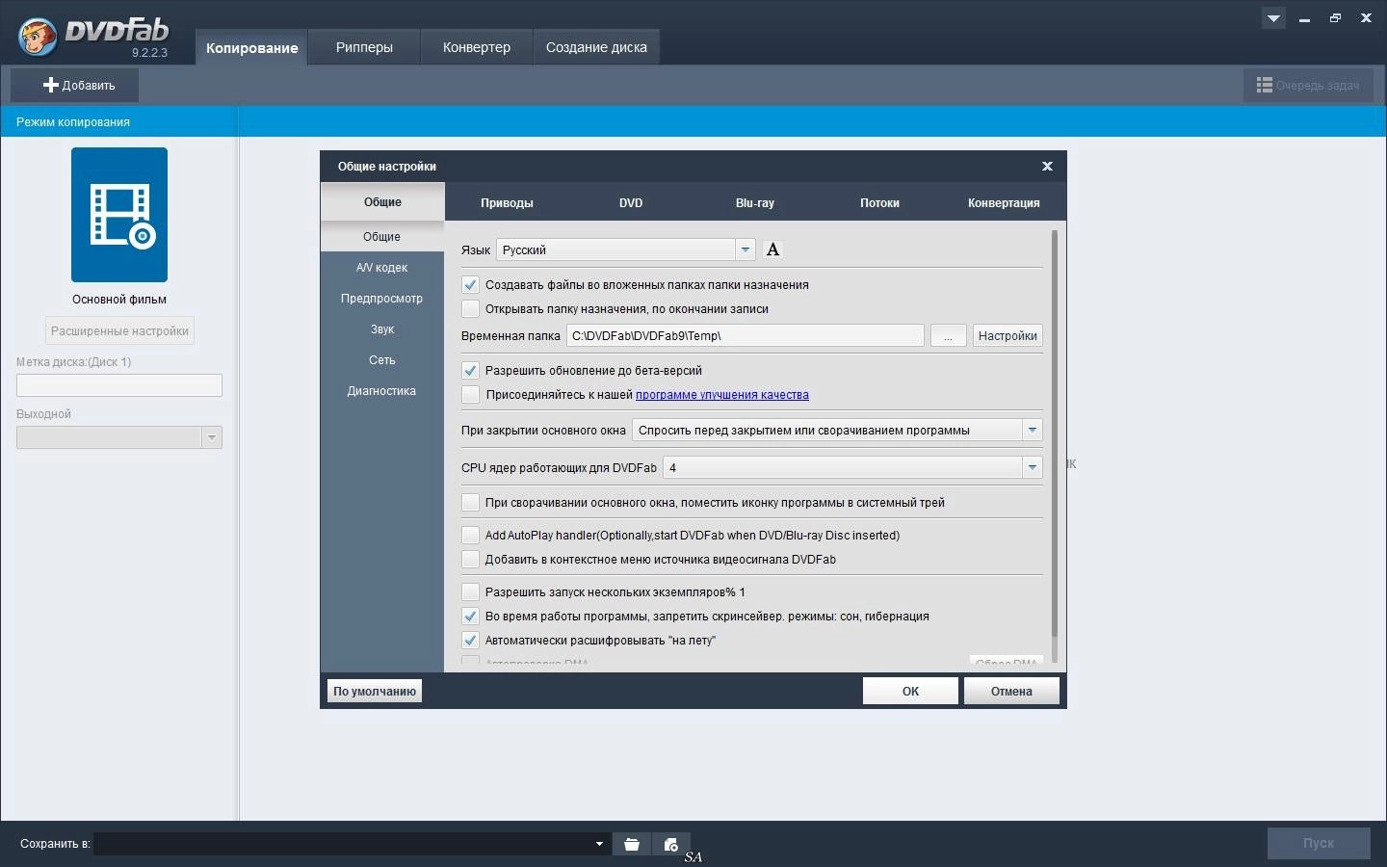This screenshot has width=1387, height=867.
Task: Enable minimize to system tray checkbox
Action: [470, 503]
